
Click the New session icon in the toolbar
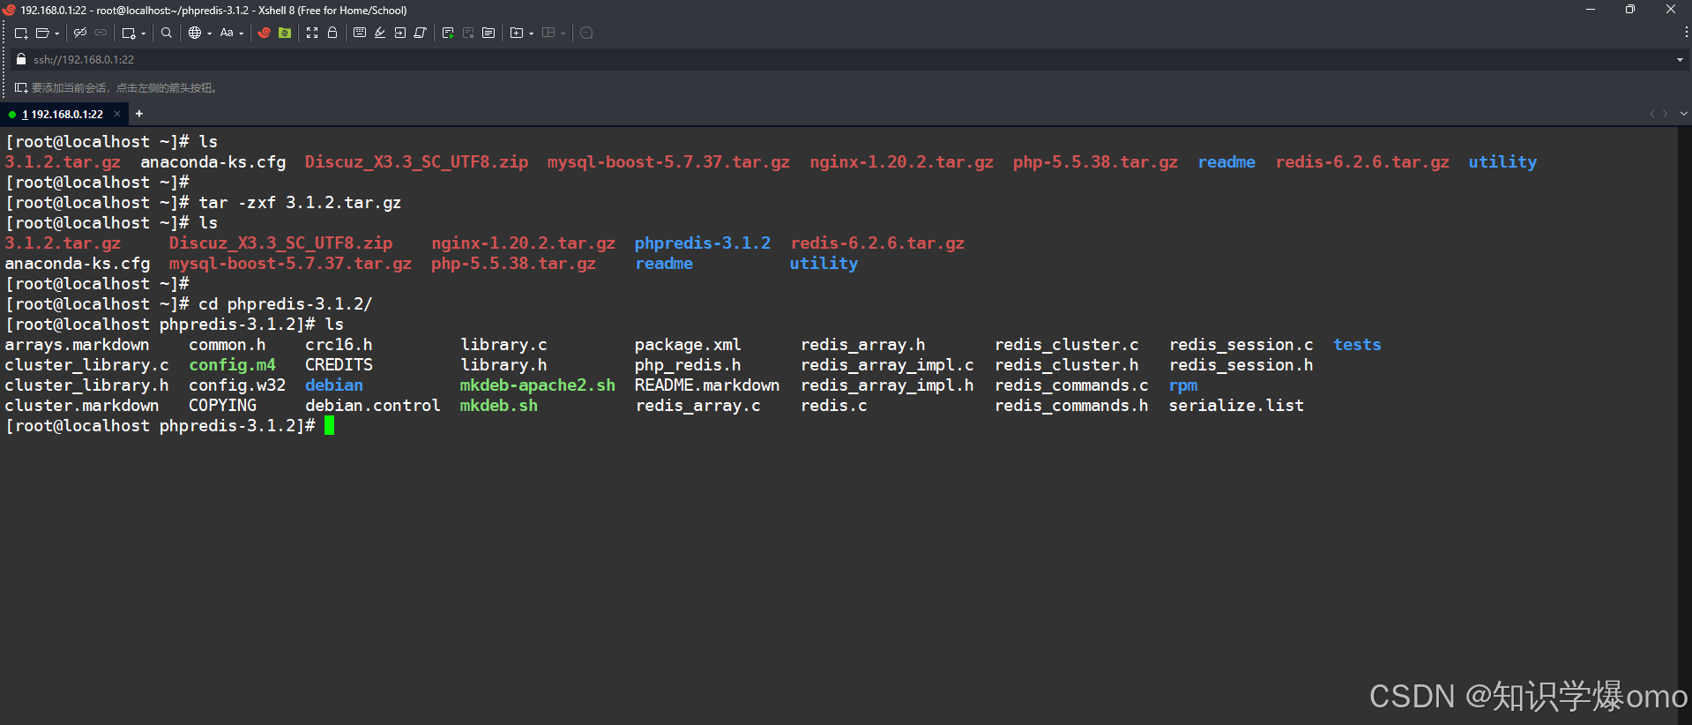[21, 33]
